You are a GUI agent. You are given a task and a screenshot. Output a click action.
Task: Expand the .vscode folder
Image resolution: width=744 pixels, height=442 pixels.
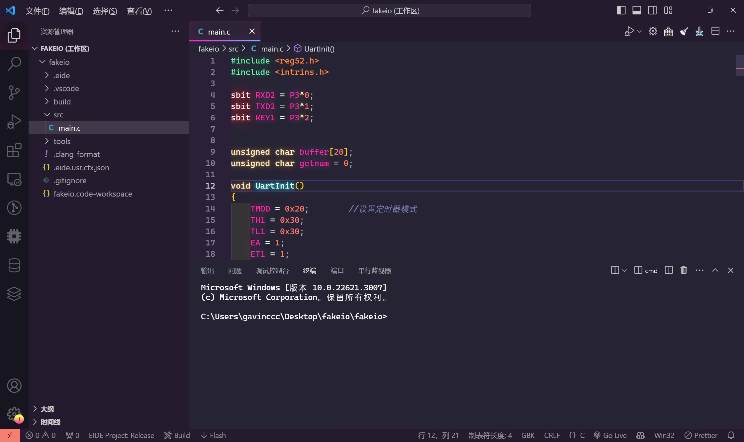[47, 88]
